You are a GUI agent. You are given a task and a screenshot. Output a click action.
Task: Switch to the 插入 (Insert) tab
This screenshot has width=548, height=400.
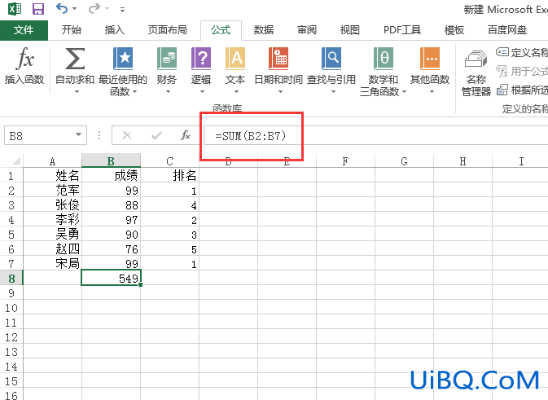tap(115, 30)
